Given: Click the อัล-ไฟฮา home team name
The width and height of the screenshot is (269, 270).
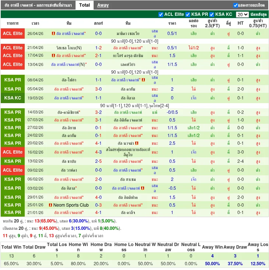Looking at the screenshot, I should [x=67, y=80].
